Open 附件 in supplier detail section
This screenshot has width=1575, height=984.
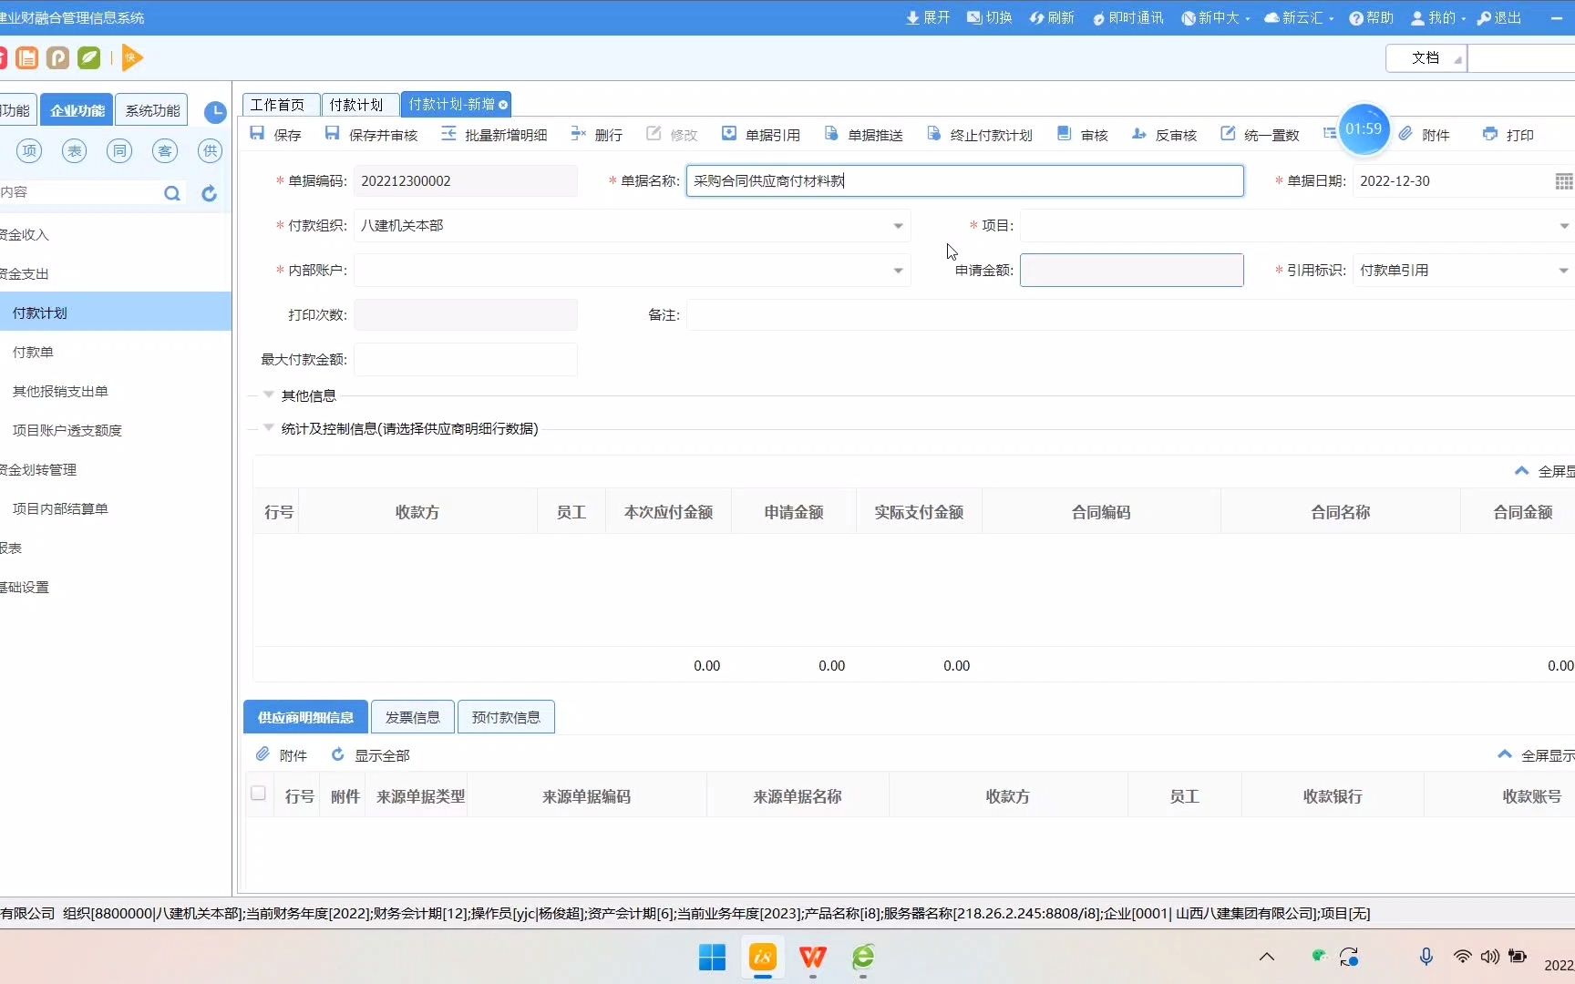point(282,755)
